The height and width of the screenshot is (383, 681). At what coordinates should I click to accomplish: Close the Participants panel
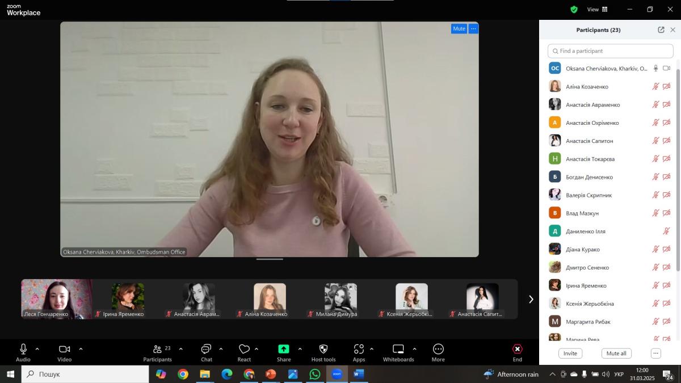673,30
